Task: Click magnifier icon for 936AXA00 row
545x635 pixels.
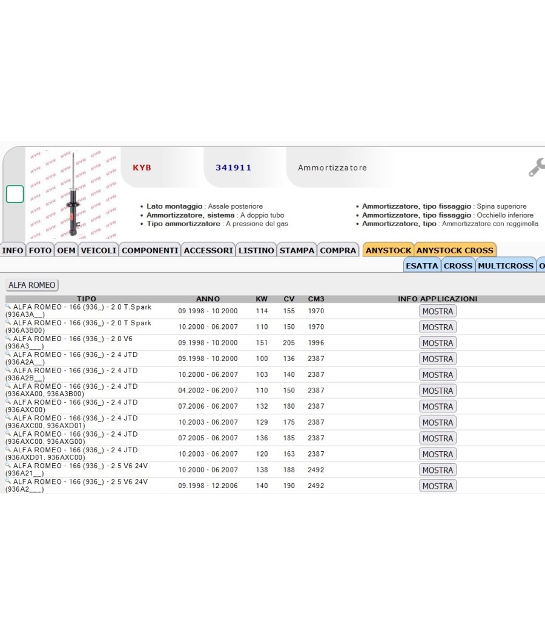Action: click(8, 386)
